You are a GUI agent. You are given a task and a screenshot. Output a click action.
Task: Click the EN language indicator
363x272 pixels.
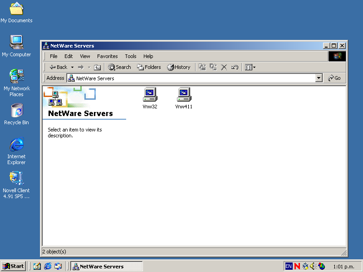point(289,266)
